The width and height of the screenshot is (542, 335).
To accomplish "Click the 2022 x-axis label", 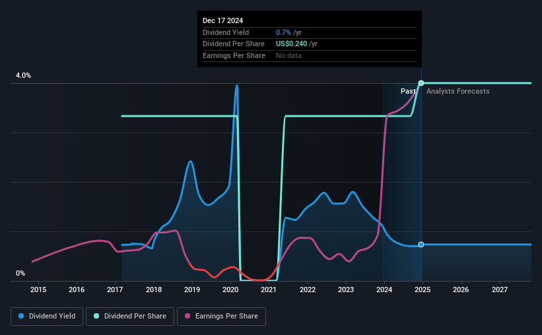I will tap(308, 289).
